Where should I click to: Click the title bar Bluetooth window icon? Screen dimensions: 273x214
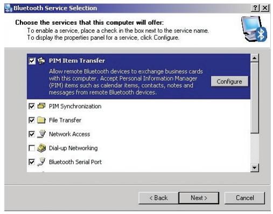9,8
